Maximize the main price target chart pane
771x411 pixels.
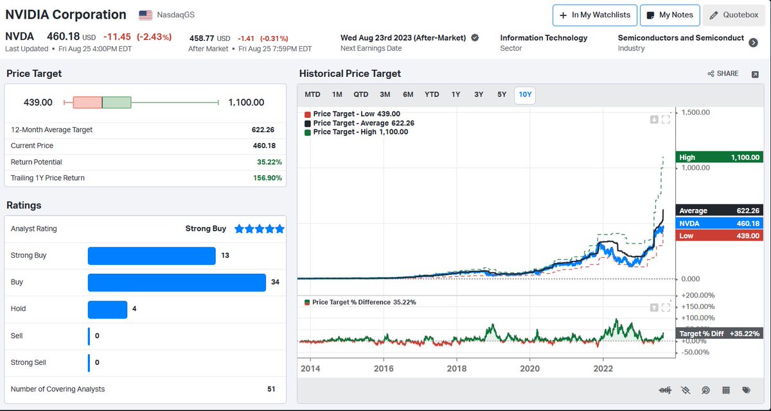click(666, 119)
